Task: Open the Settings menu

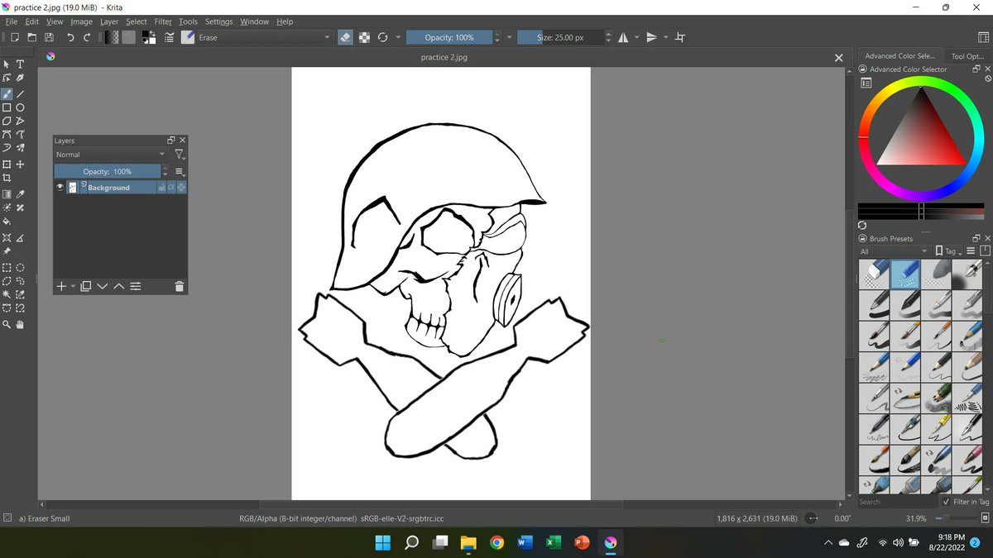Action: [x=218, y=21]
